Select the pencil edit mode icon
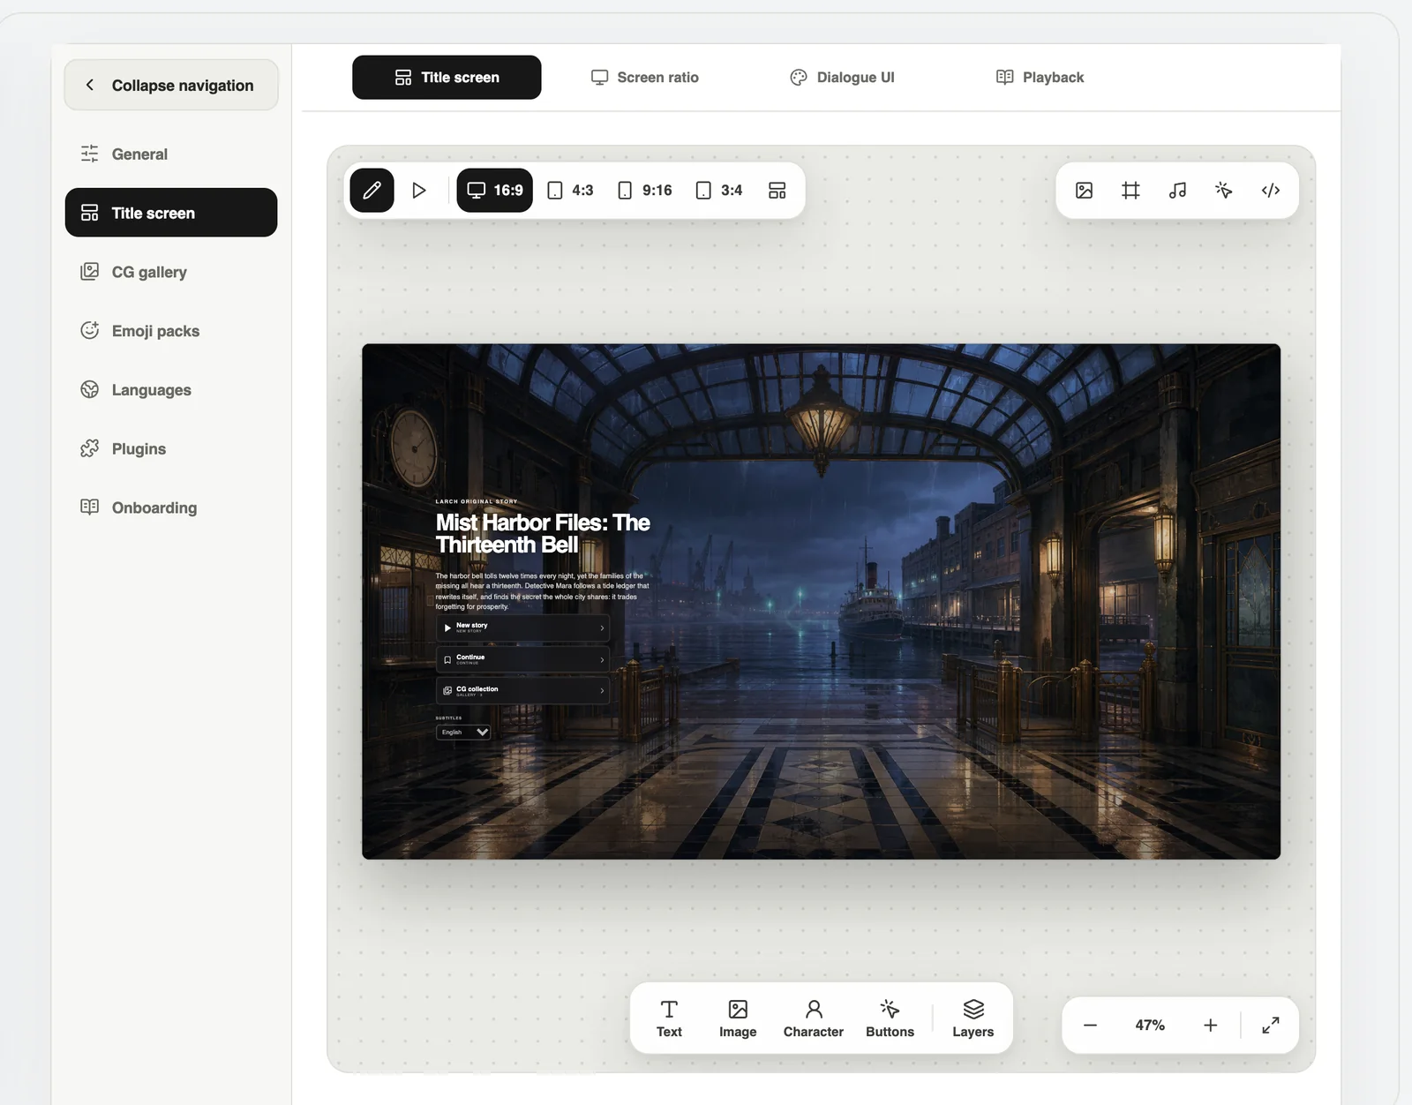Viewport: 1412px width, 1105px height. pos(372,190)
